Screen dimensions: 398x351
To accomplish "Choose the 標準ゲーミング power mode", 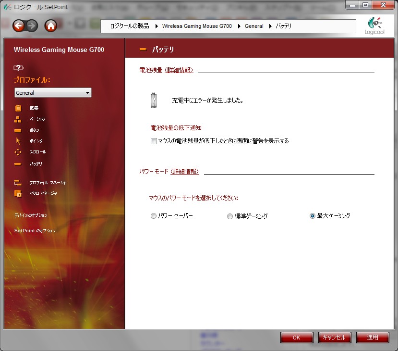I will (230, 216).
